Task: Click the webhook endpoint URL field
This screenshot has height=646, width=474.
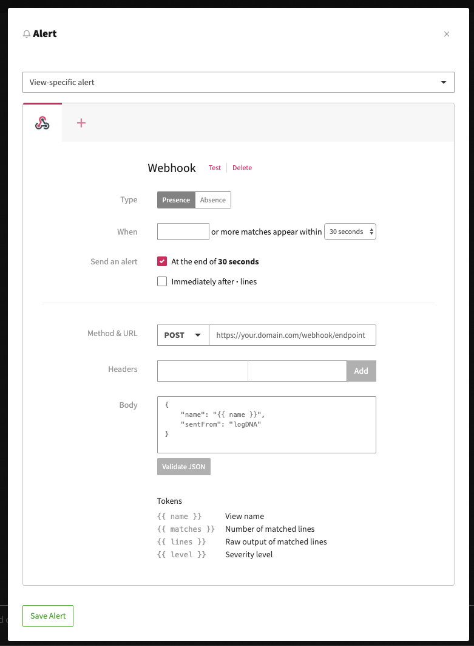Action: pyautogui.click(x=293, y=335)
